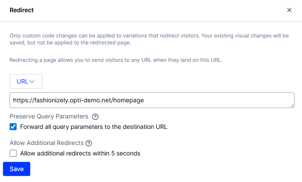Save the redirect settings
This screenshot has width=302, height=182.
coord(17,169)
